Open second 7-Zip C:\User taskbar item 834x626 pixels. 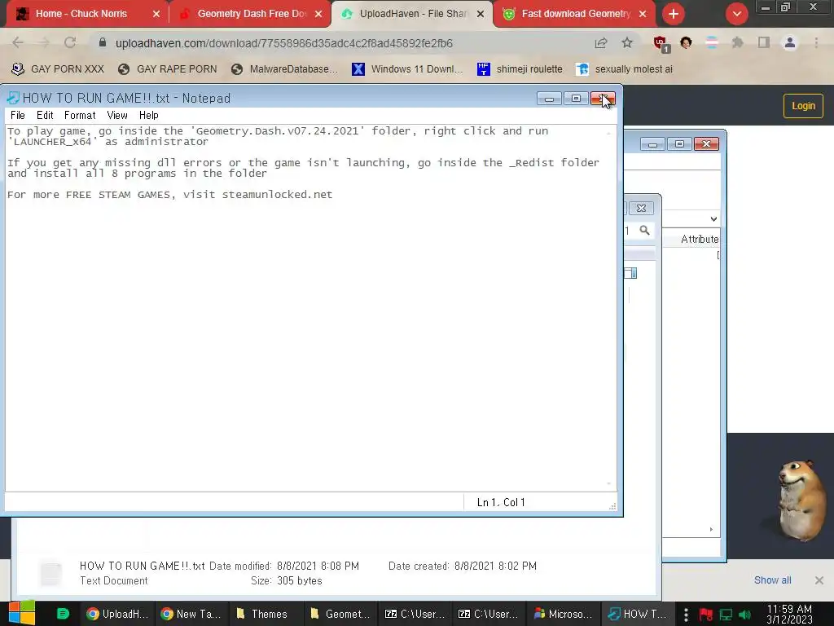click(489, 614)
